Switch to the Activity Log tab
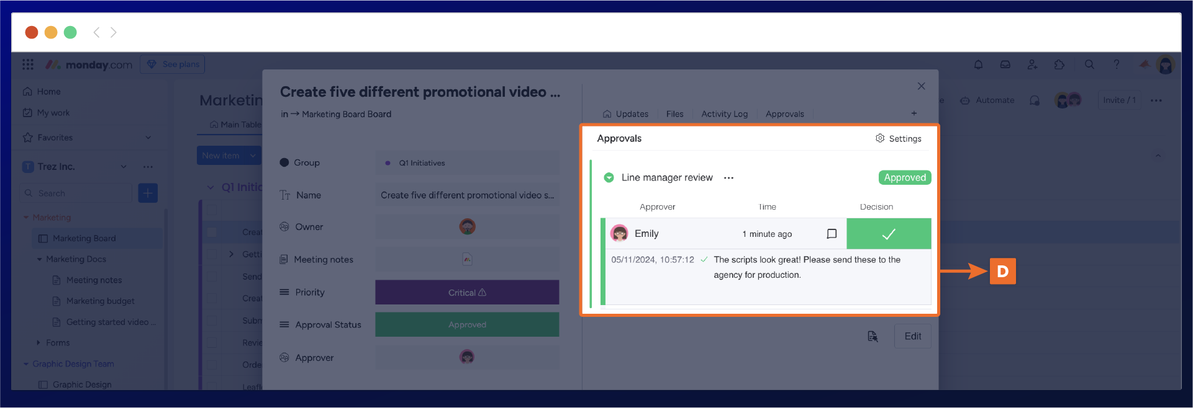 coord(724,114)
